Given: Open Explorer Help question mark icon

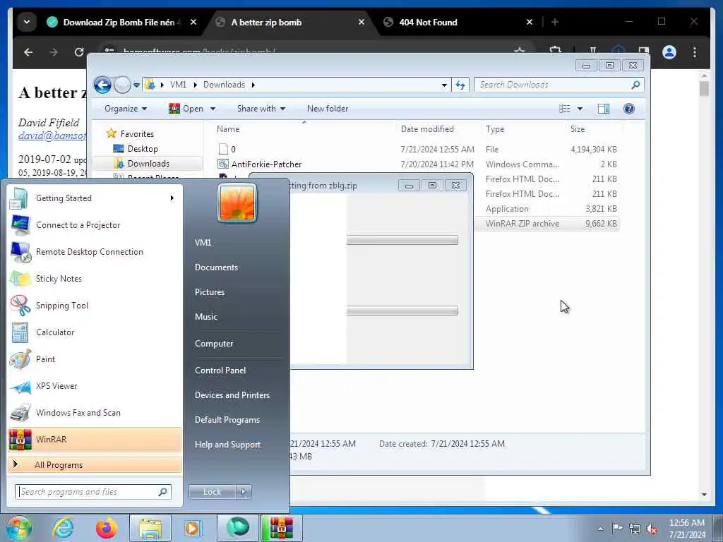Looking at the screenshot, I should [x=628, y=109].
